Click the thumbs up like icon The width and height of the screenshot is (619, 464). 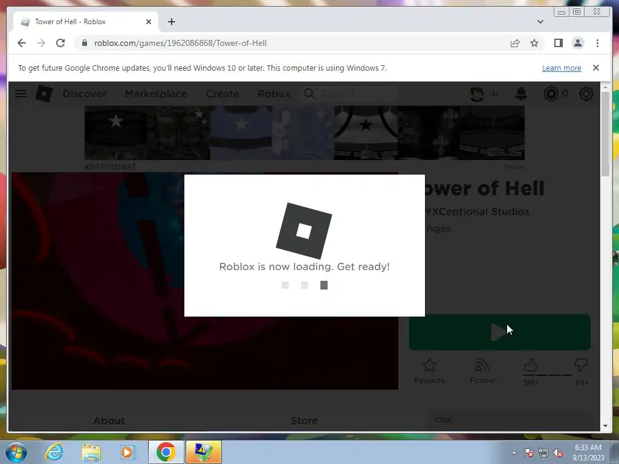click(531, 366)
